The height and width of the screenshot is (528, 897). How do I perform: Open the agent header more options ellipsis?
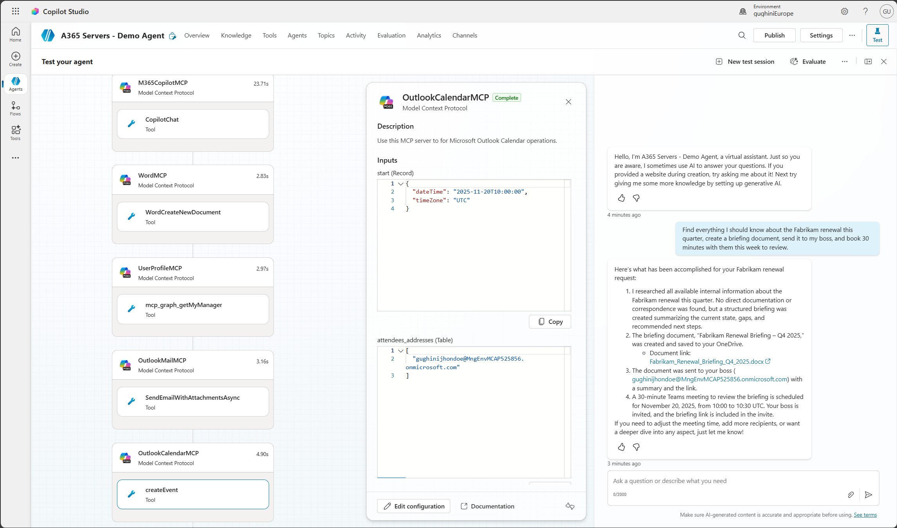(x=852, y=35)
